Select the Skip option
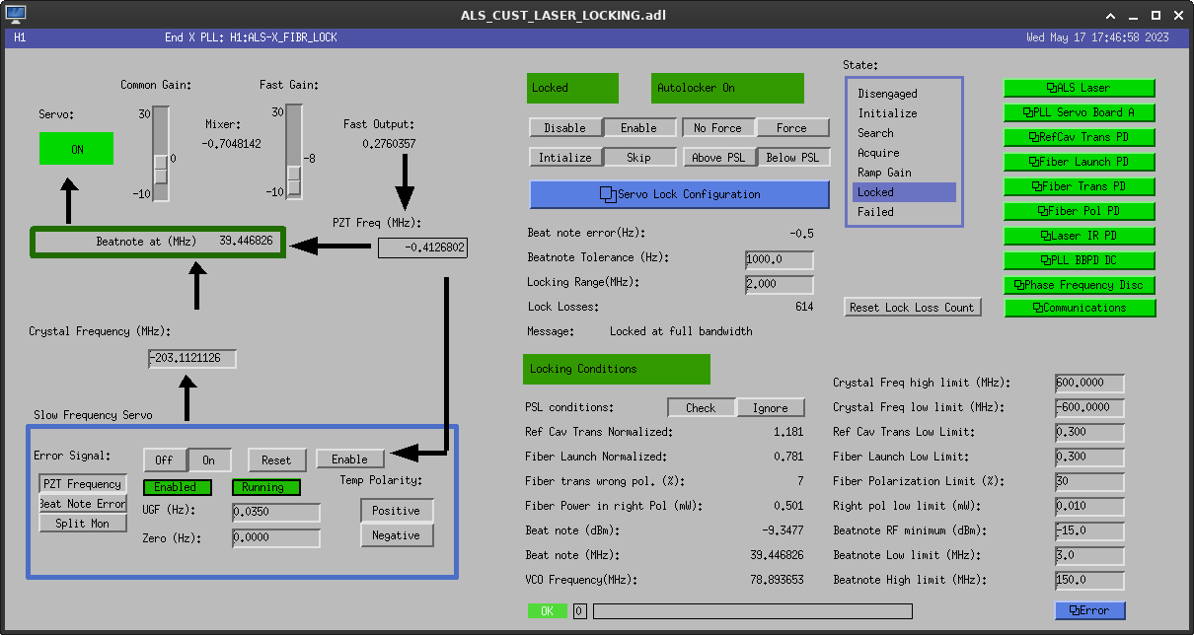This screenshot has width=1194, height=635. pyautogui.click(x=638, y=158)
